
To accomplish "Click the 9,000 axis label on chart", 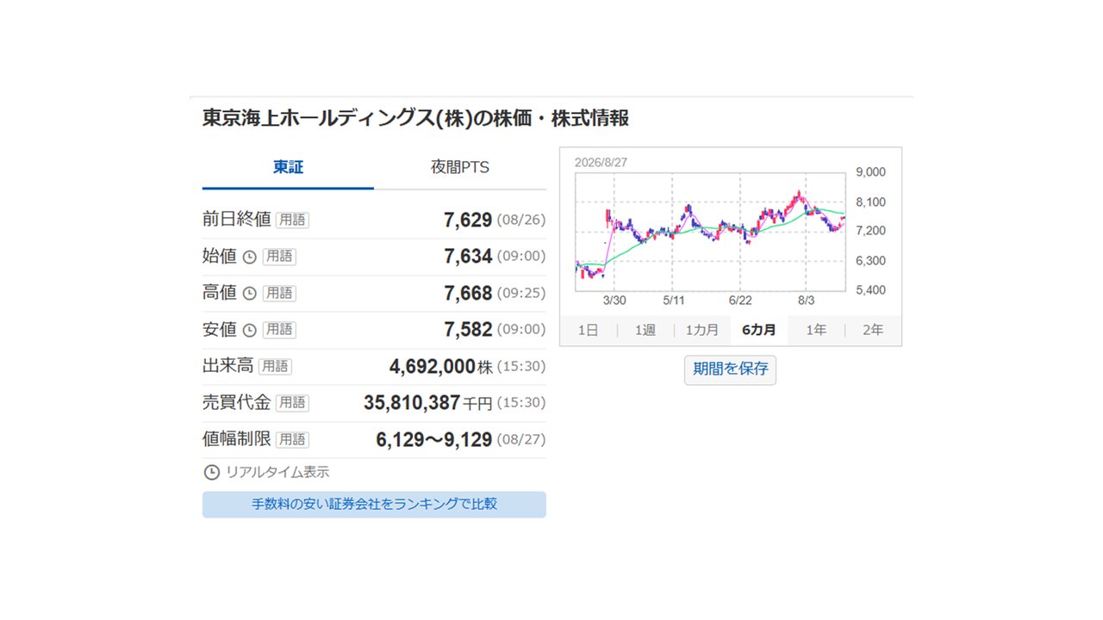I will tap(870, 172).
